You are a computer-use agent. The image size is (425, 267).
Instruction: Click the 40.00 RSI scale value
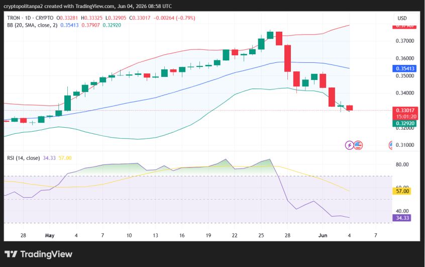coord(402,211)
